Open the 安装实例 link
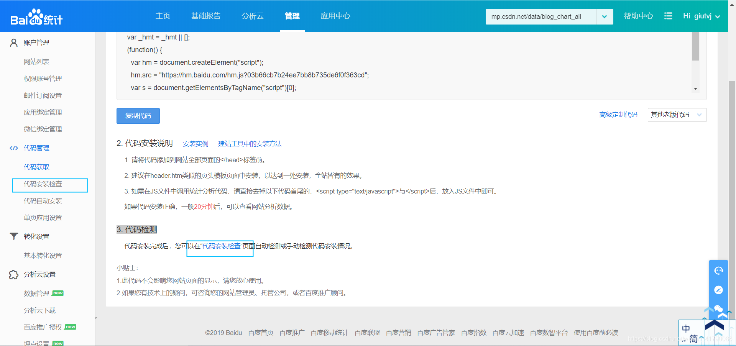The width and height of the screenshot is (736, 346). pos(195,144)
